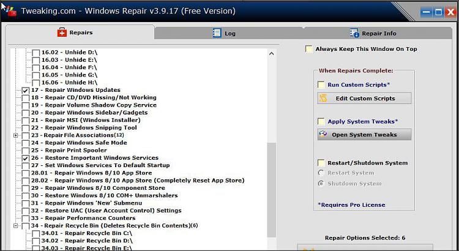The width and height of the screenshot is (459, 251).
Task: Click the repair list scrollbar thumb
Action: (x=271, y=190)
